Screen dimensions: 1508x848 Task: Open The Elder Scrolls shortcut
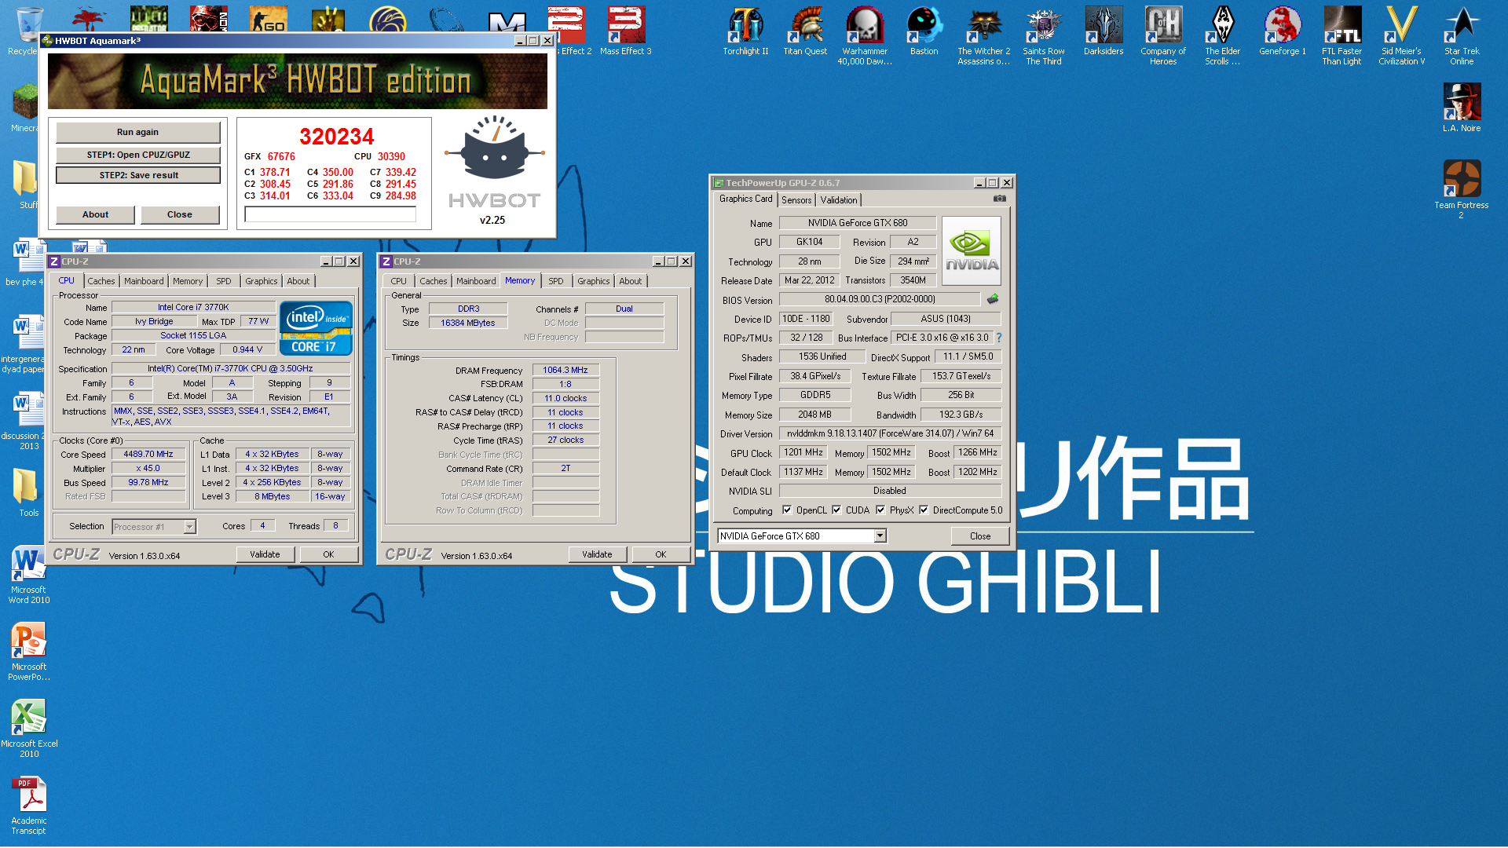point(1223,35)
